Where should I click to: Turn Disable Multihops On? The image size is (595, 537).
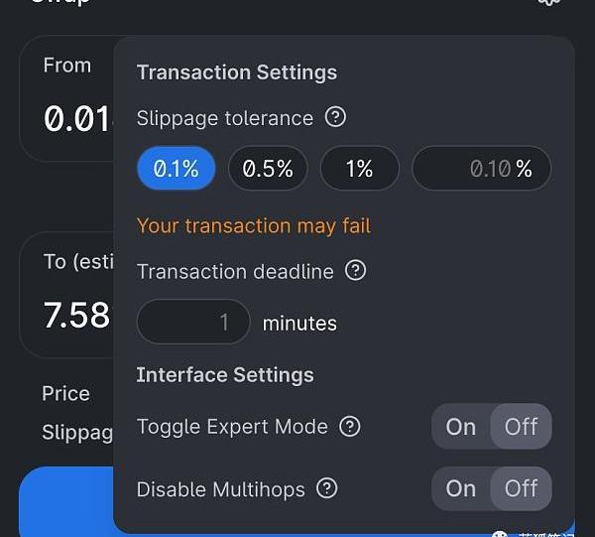pyautogui.click(x=461, y=488)
